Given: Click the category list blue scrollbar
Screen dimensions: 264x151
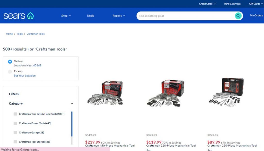Looking at the screenshot, I should [72, 124].
